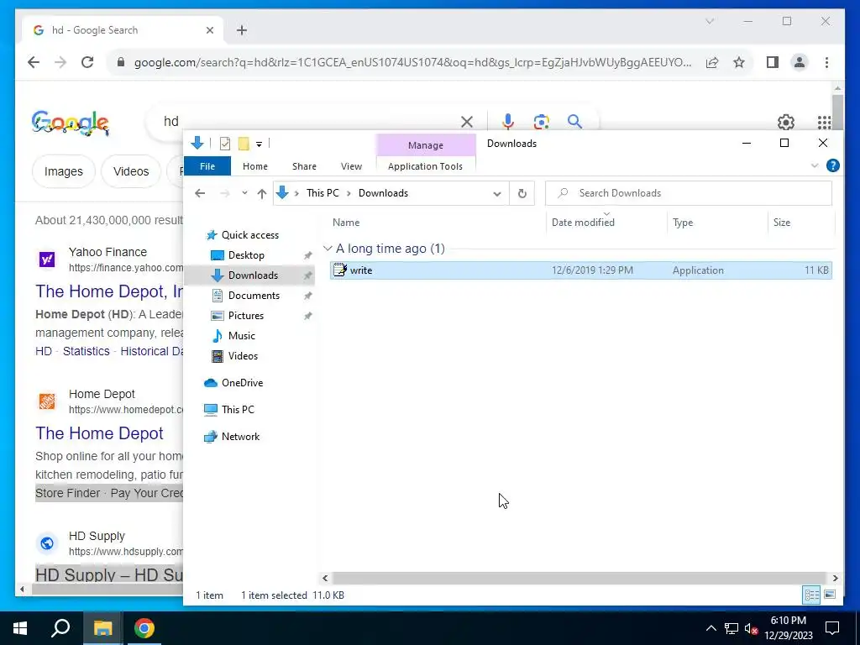
Task: Open Explorer help via question mark icon
Action: coord(832,165)
